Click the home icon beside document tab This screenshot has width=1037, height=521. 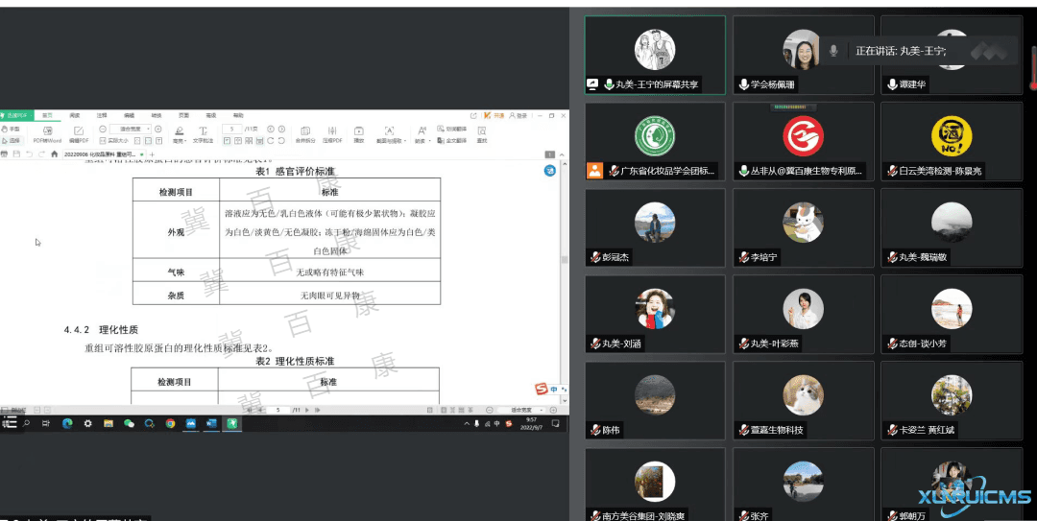(x=54, y=154)
